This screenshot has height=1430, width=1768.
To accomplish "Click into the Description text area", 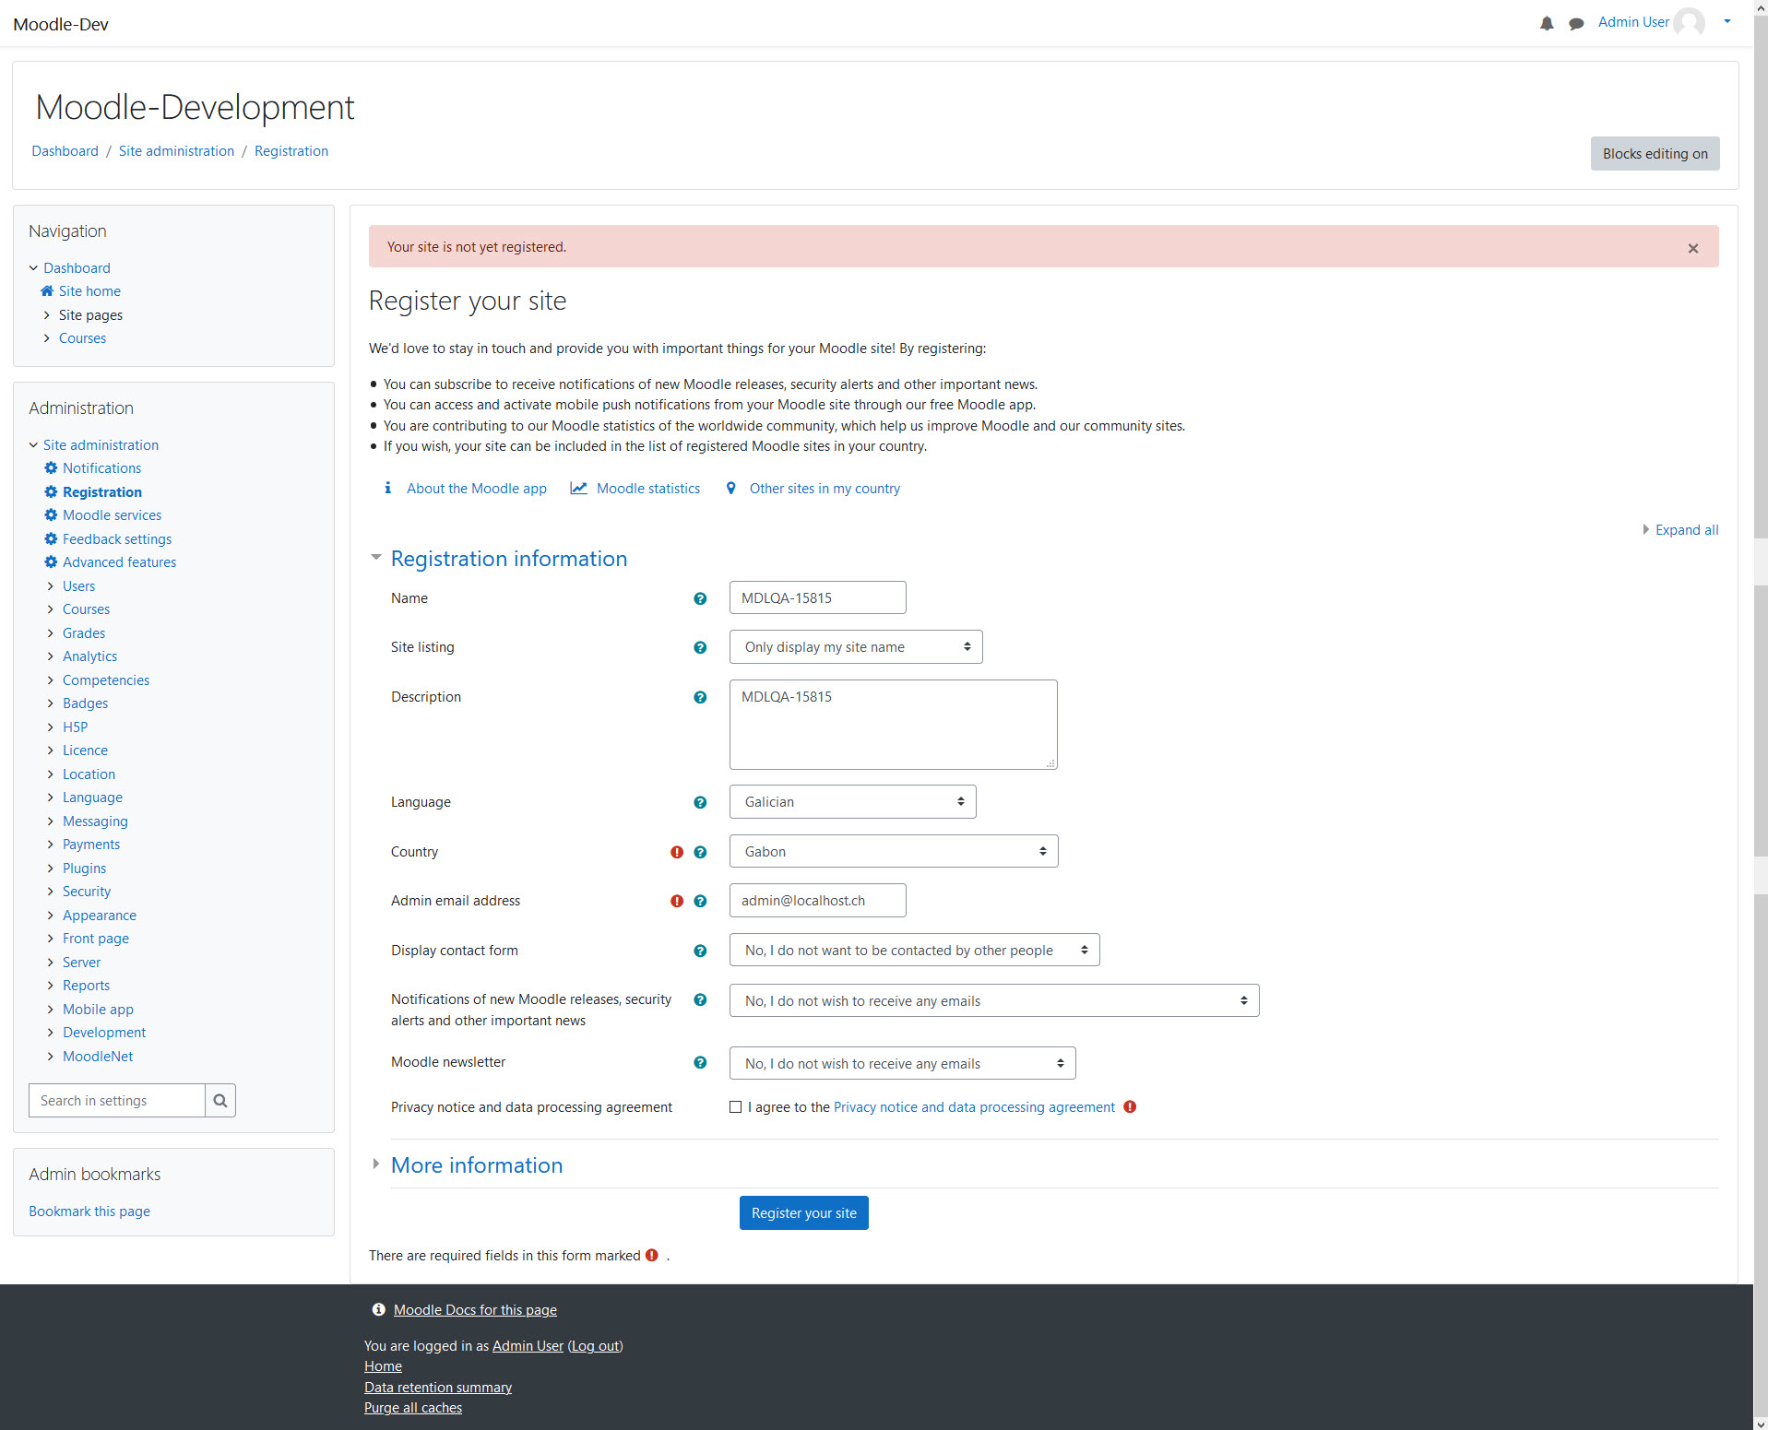I will [x=894, y=725].
